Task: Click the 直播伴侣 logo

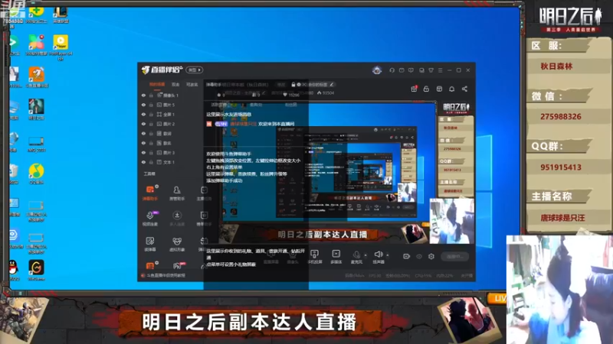Action: point(162,70)
